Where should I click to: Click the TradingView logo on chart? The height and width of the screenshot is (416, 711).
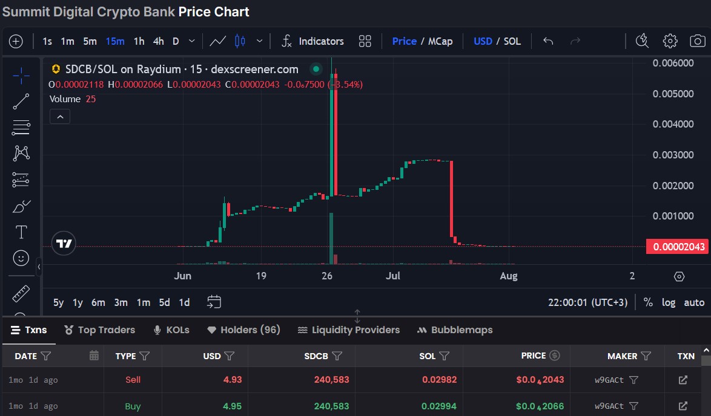[64, 244]
